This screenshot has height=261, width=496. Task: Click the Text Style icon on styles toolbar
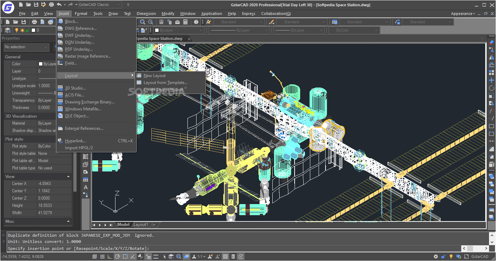click(208, 22)
